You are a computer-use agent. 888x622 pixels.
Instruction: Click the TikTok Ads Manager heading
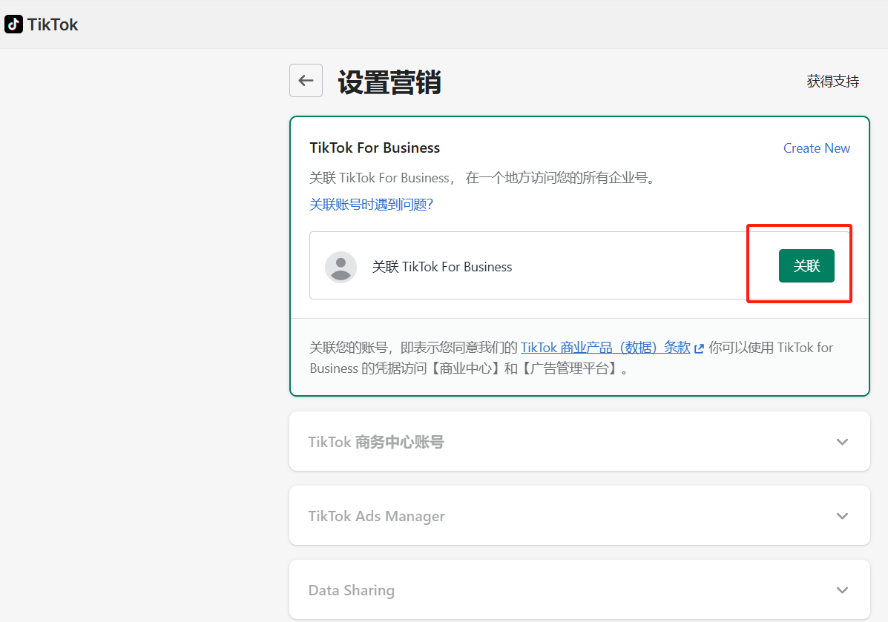coord(377,516)
